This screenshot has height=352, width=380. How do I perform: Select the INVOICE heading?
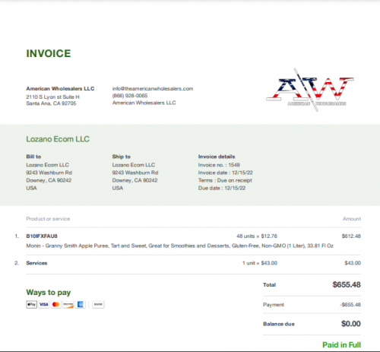pyautogui.click(x=49, y=53)
